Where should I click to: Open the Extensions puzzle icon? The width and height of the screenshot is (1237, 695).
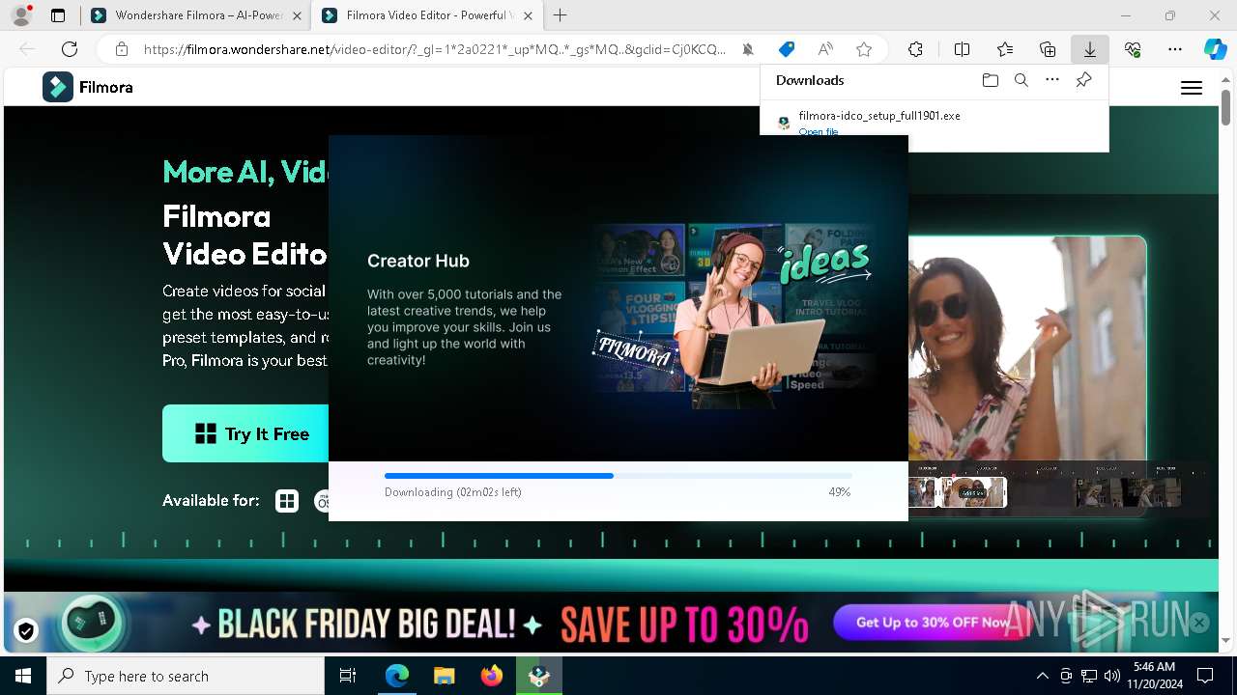point(915,49)
